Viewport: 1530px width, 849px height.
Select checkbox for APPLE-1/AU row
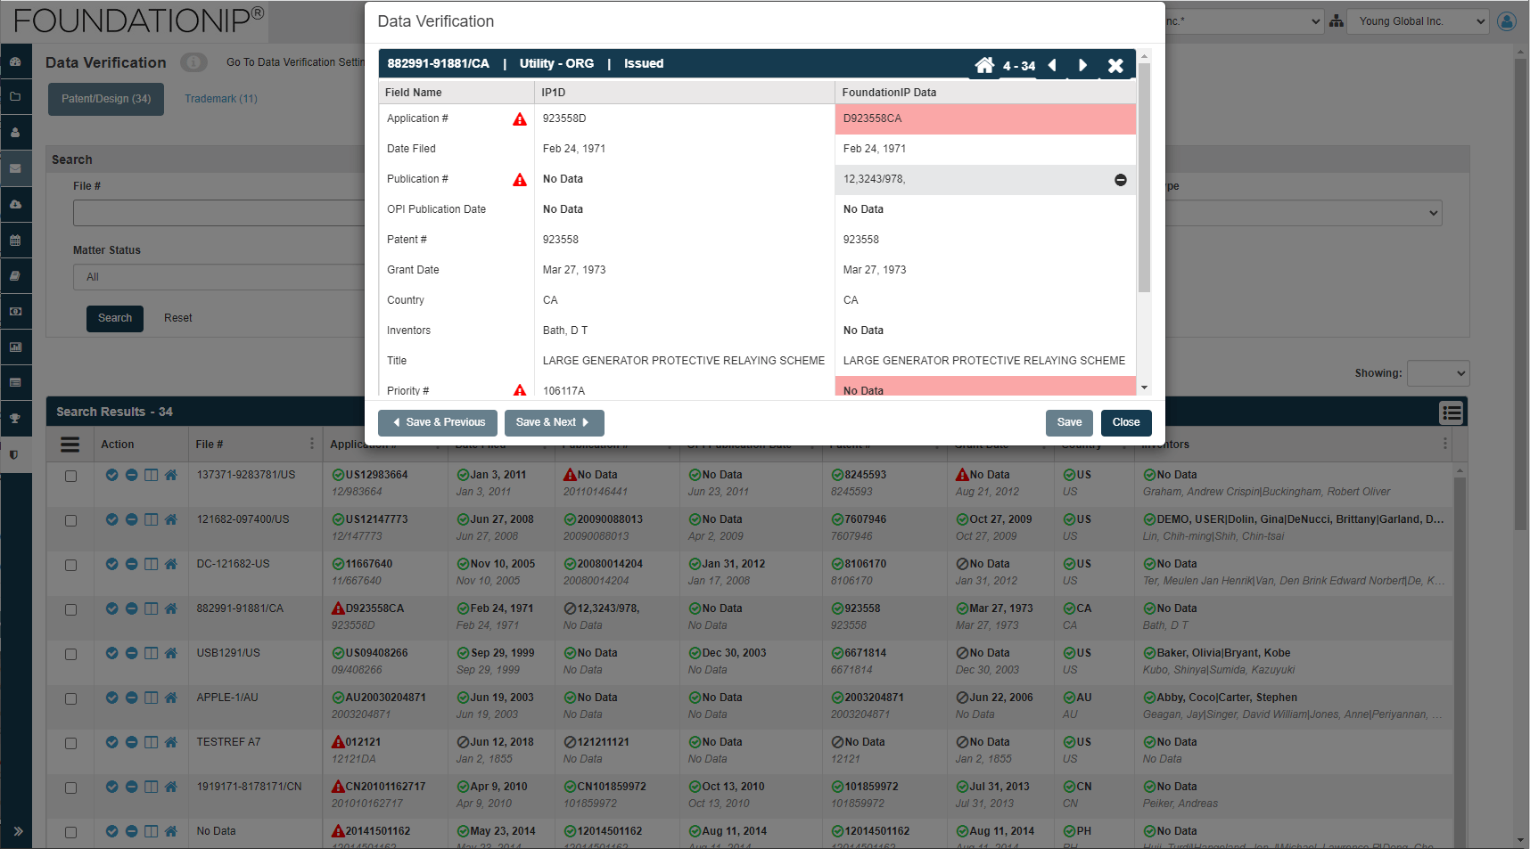[x=70, y=699]
